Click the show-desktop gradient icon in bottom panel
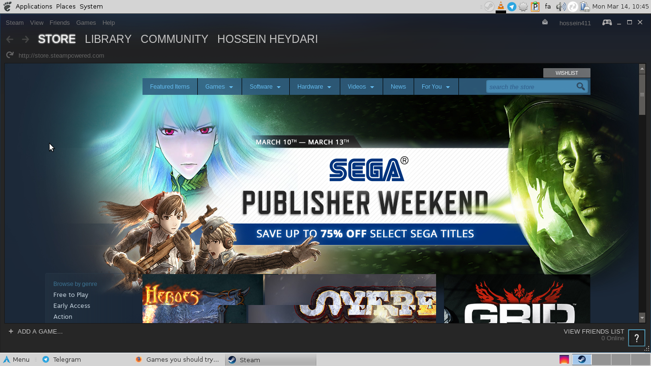Image resolution: width=651 pixels, height=366 pixels. tap(564, 359)
